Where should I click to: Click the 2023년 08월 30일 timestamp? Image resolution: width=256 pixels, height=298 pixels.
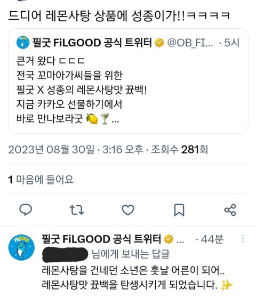[x=51, y=149]
